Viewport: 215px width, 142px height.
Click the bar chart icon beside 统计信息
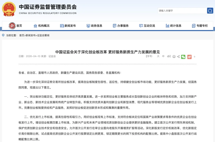point(167,26)
